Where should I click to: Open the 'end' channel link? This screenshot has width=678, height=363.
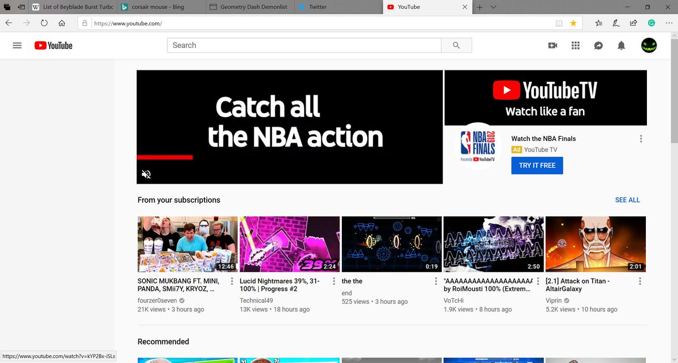pyautogui.click(x=347, y=293)
